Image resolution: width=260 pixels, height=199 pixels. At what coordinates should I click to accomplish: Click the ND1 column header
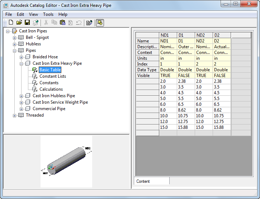[x=168, y=35]
